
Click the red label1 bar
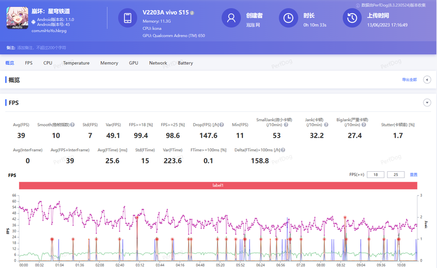pyautogui.click(x=218, y=185)
